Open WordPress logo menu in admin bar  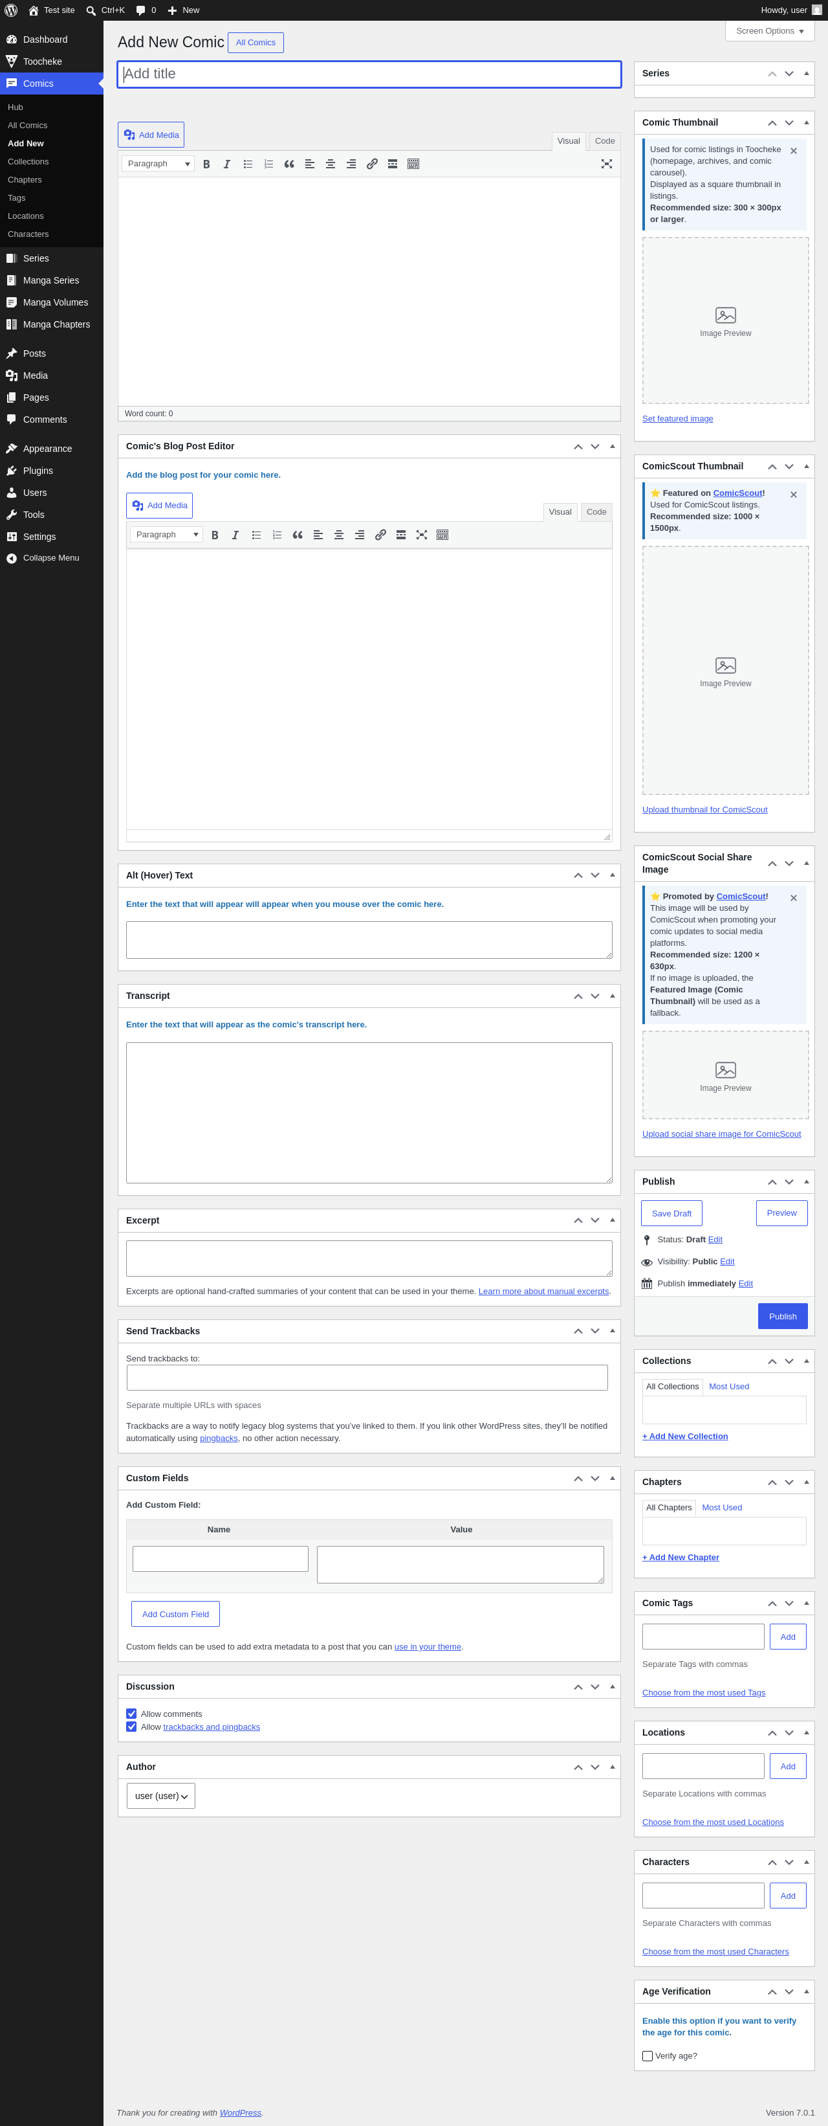[x=11, y=10]
